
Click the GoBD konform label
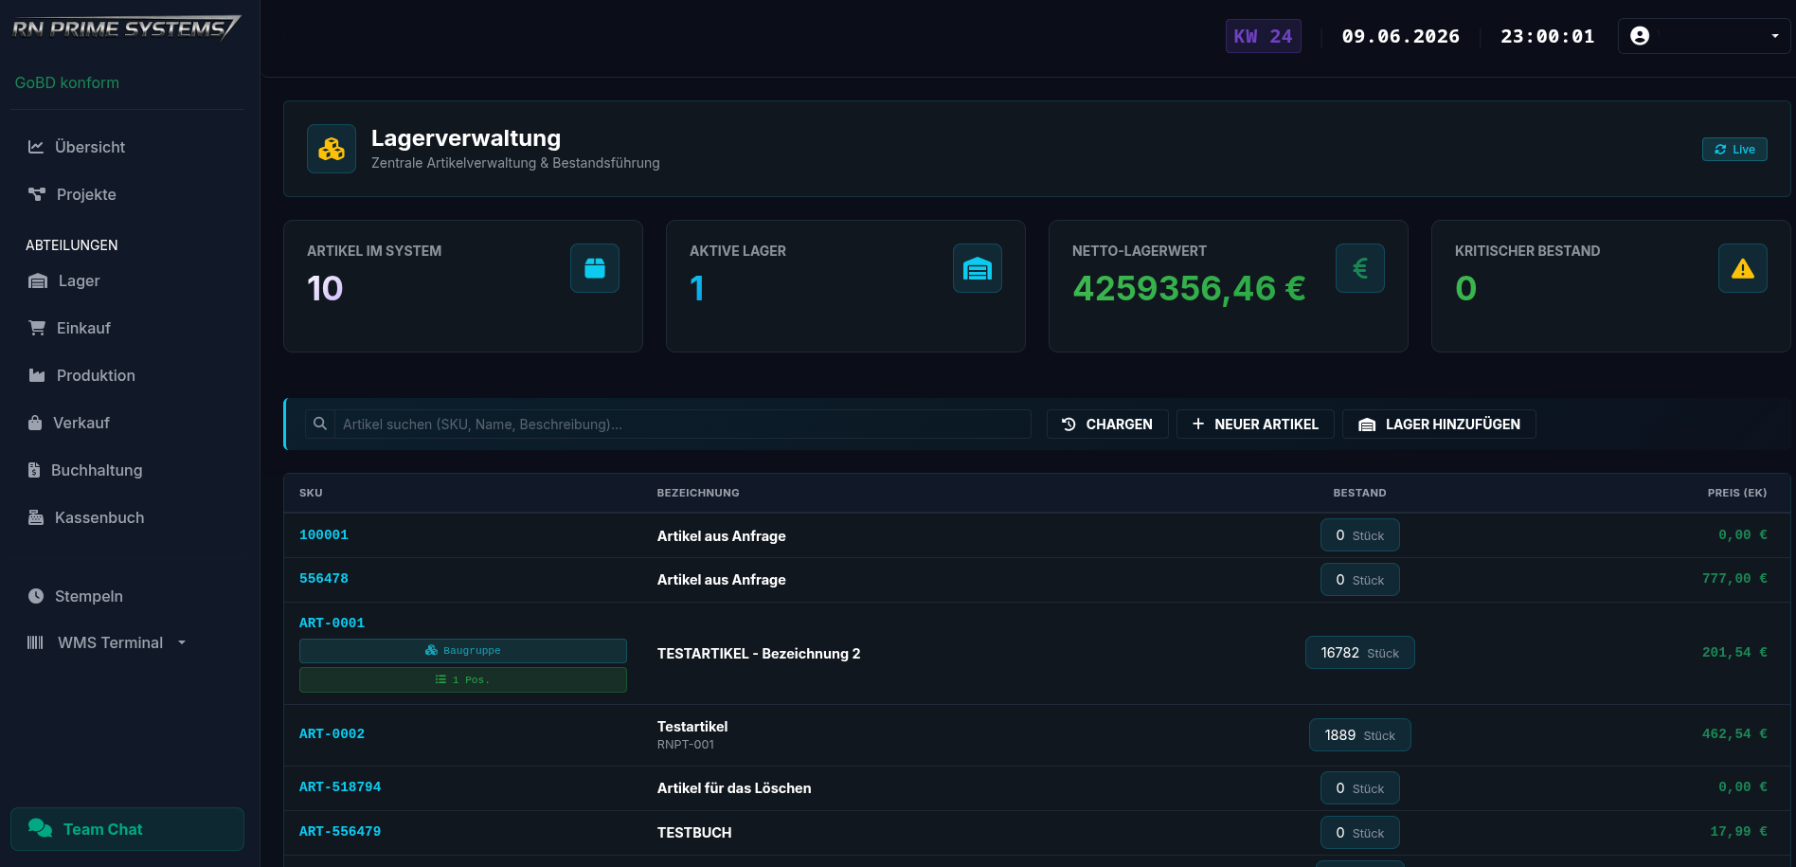click(x=67, y=82)
